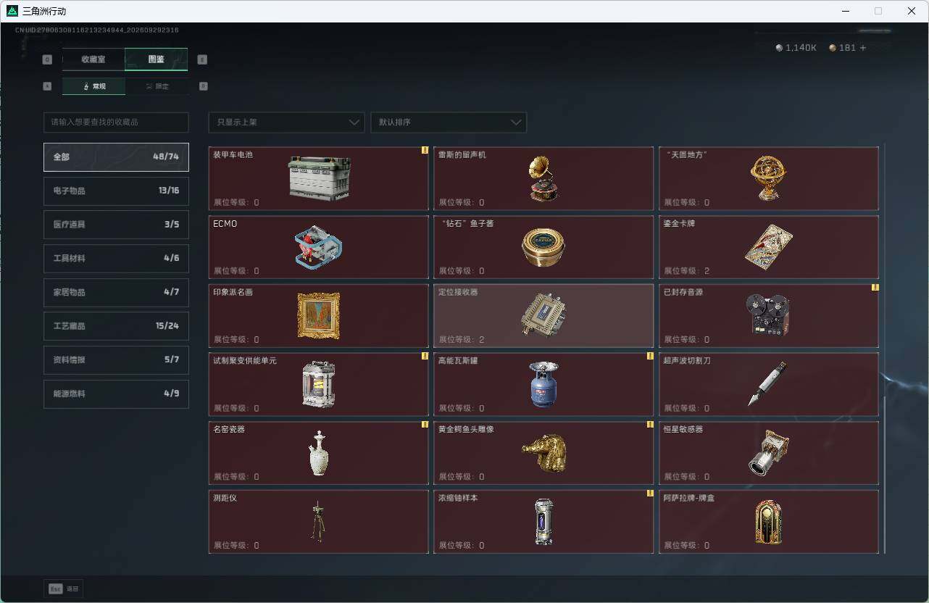Viewport: 929px width, 603px height.
Task: Click the 高能瓦斯罐 gas canister icon
Action: (543, 384)
